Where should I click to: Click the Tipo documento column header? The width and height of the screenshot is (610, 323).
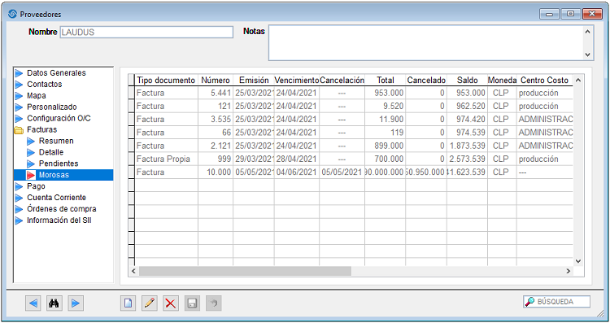tap(166, 81)
